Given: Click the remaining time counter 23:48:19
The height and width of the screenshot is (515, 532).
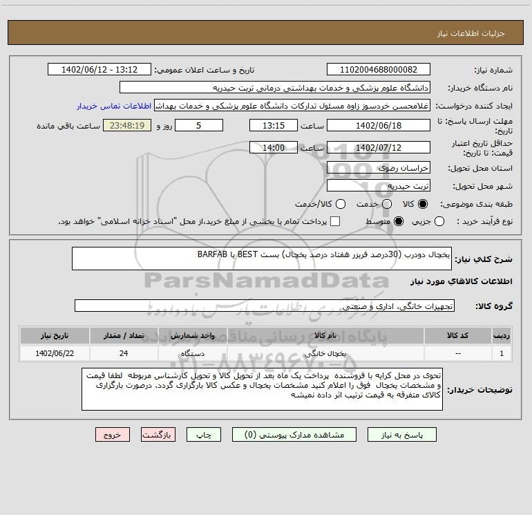Looking at the screenshot, I should coord(127,125).
